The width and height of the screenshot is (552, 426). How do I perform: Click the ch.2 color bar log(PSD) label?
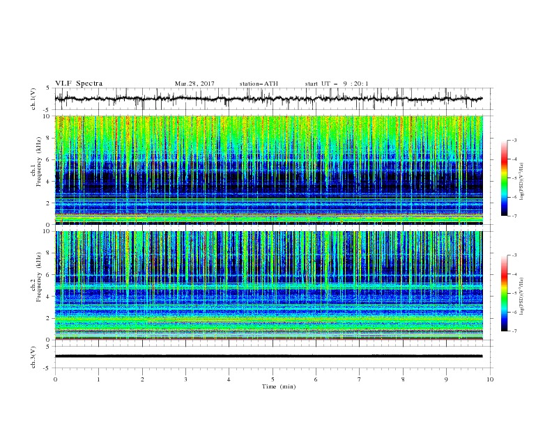522,296
